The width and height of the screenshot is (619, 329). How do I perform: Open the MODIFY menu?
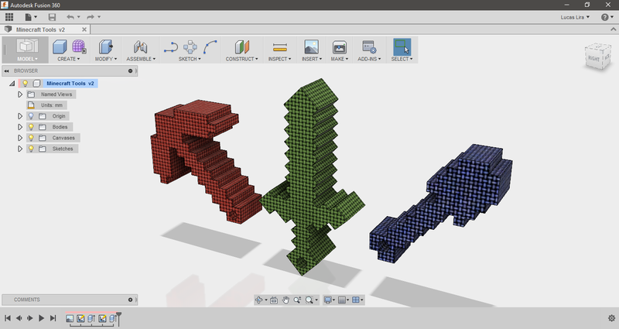point(106,59)
